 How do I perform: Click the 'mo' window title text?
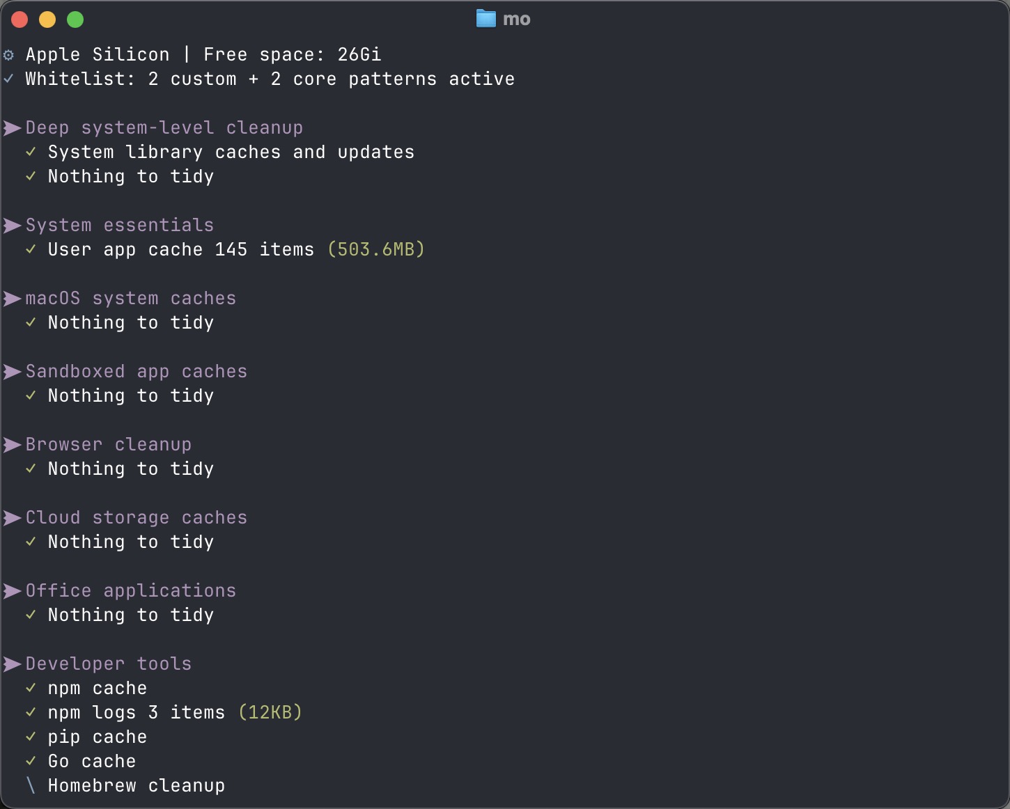516,19
